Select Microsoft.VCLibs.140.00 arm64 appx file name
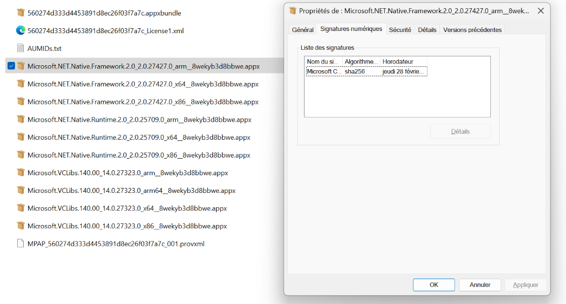 [x=132, y=190]
